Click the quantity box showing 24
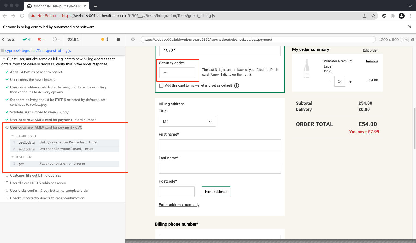The width and height of the screenshot is (416, 243). point(340,81)
